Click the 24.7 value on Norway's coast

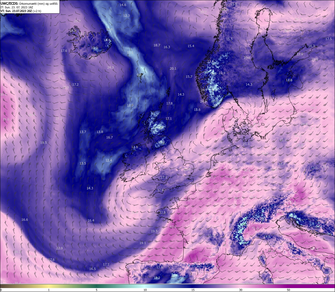pyautogui.click(x=204, y=90)
